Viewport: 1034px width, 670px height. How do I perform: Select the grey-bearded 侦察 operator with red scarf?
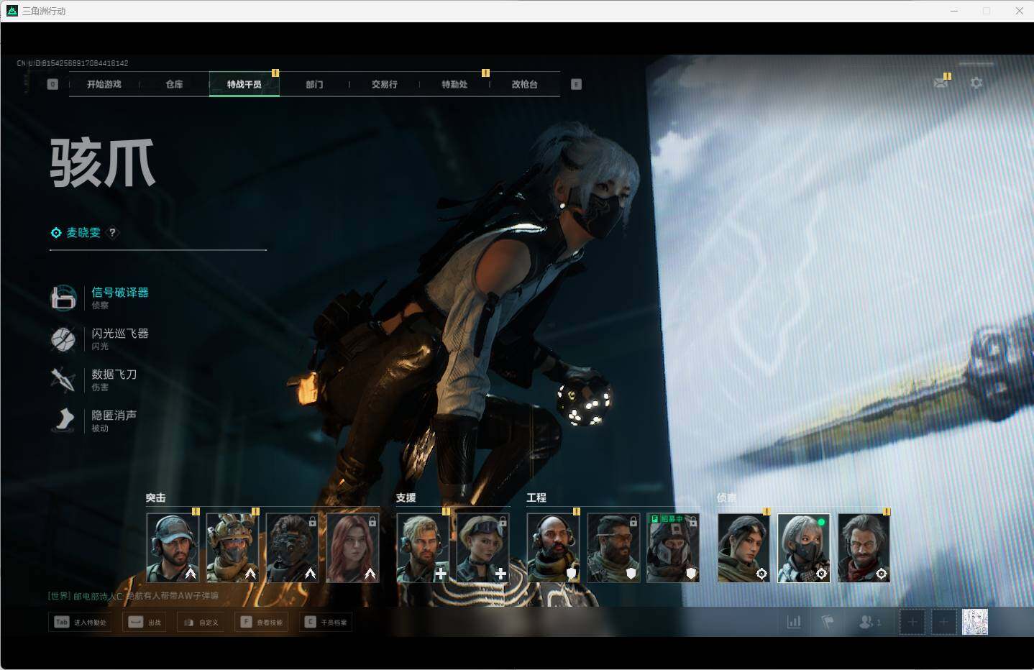[x=864, y=547]
